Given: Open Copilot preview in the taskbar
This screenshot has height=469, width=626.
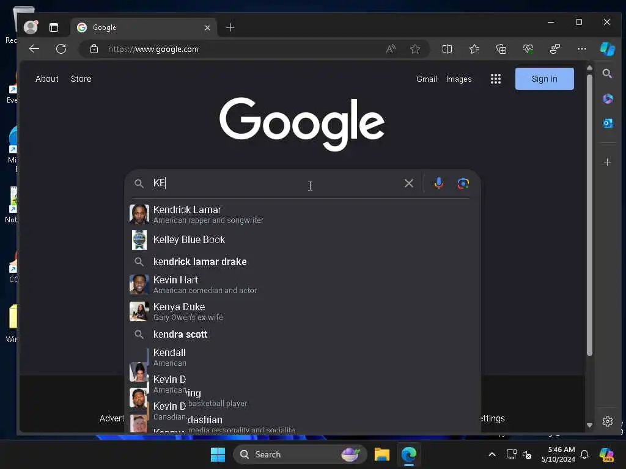Looking at the screenshot, I should [607, 454].
